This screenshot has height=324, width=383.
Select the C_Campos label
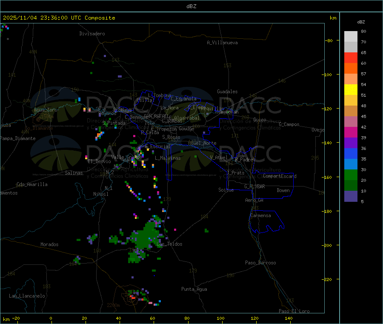pos(289,124)
